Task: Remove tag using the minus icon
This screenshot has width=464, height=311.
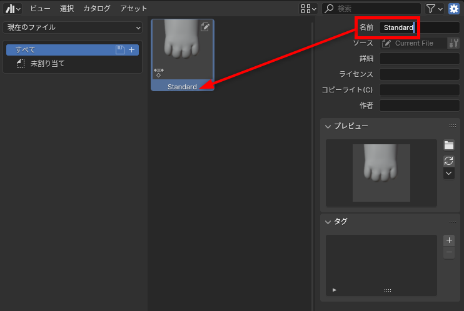Action: [449, 252]
